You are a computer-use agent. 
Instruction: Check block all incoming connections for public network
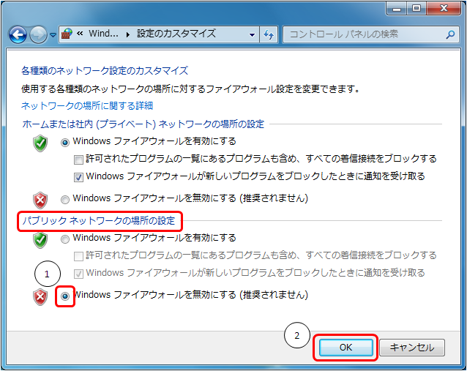78,256
